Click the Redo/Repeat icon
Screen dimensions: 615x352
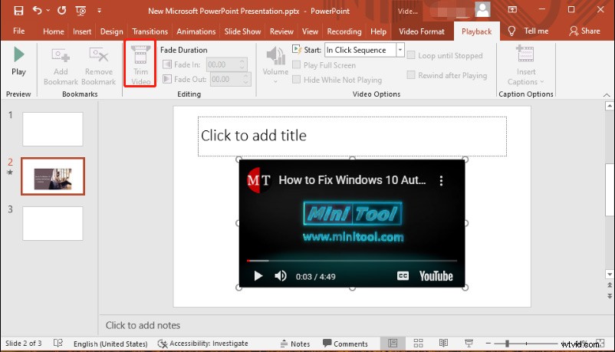coord(61,11)
